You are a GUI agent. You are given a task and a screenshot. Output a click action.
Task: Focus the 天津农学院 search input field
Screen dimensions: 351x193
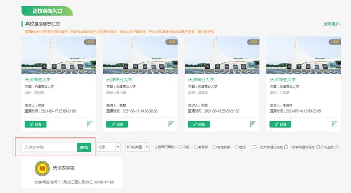pyautogui.click(x=49, y=147)
